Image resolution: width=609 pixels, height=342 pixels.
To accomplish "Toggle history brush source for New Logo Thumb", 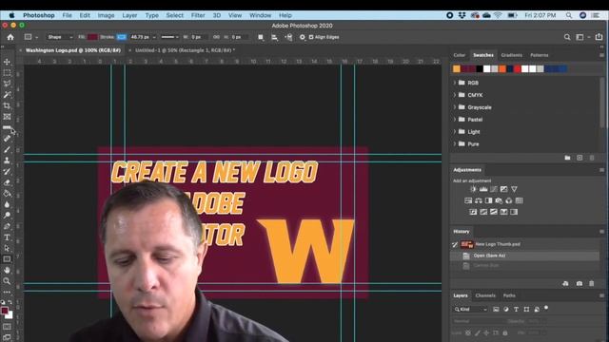I will (455, 244).
